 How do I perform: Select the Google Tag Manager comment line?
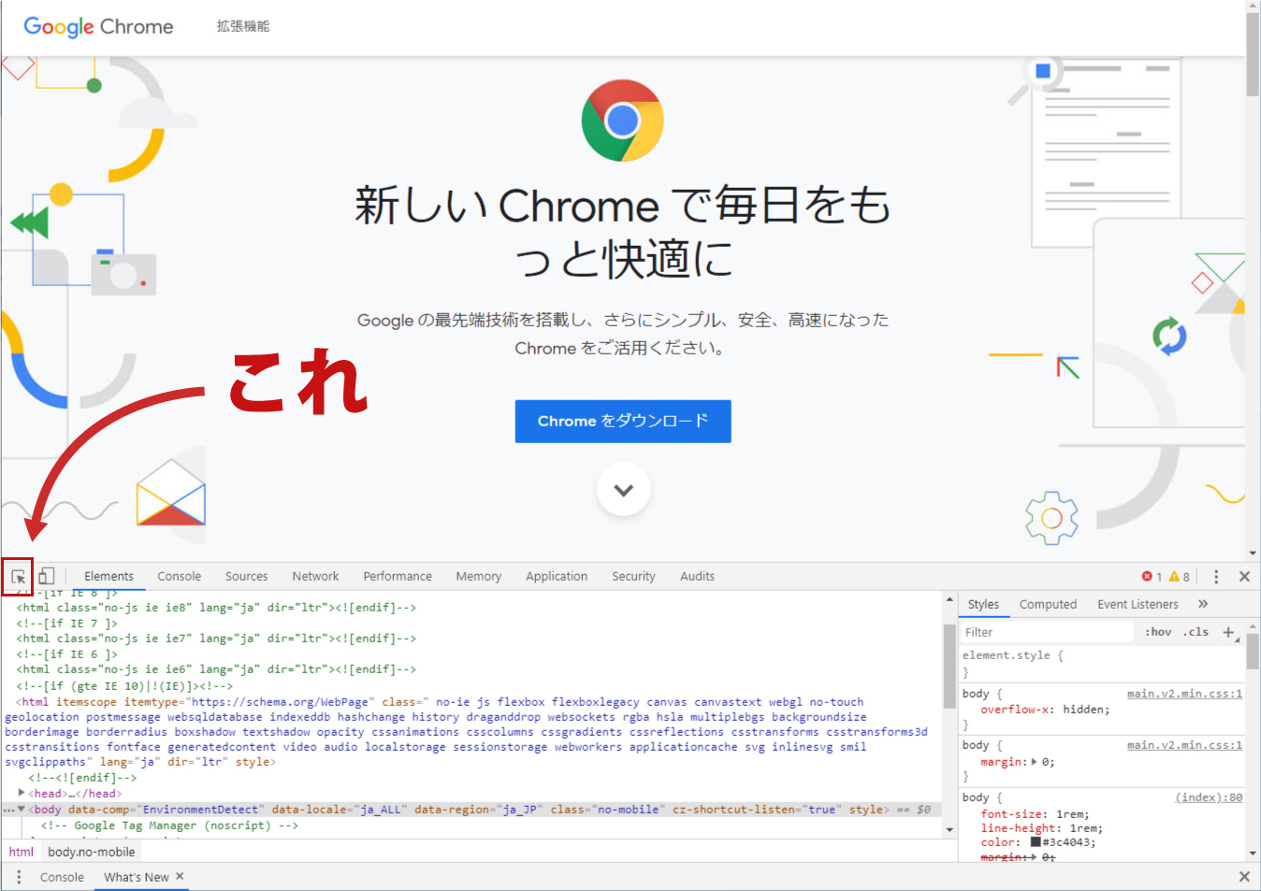click(169, 826)
